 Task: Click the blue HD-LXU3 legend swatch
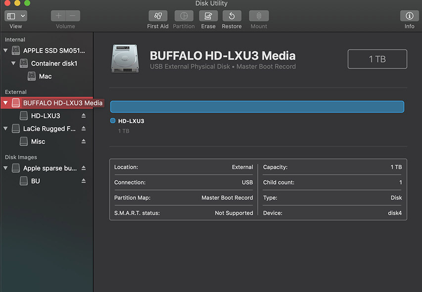(x=113, y=121)
